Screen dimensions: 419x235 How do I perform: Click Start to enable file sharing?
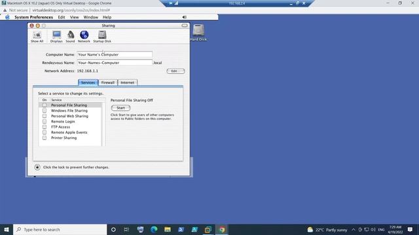[x=120, y=108]
